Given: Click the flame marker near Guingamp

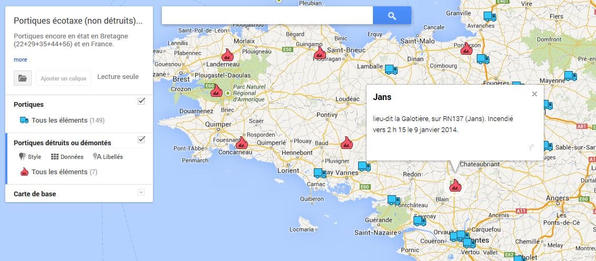Looking at the screenshot, I should tap(320, 53).
